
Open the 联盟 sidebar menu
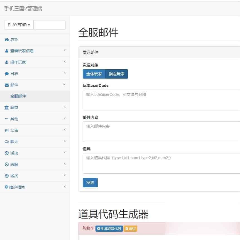pos(35,107)
